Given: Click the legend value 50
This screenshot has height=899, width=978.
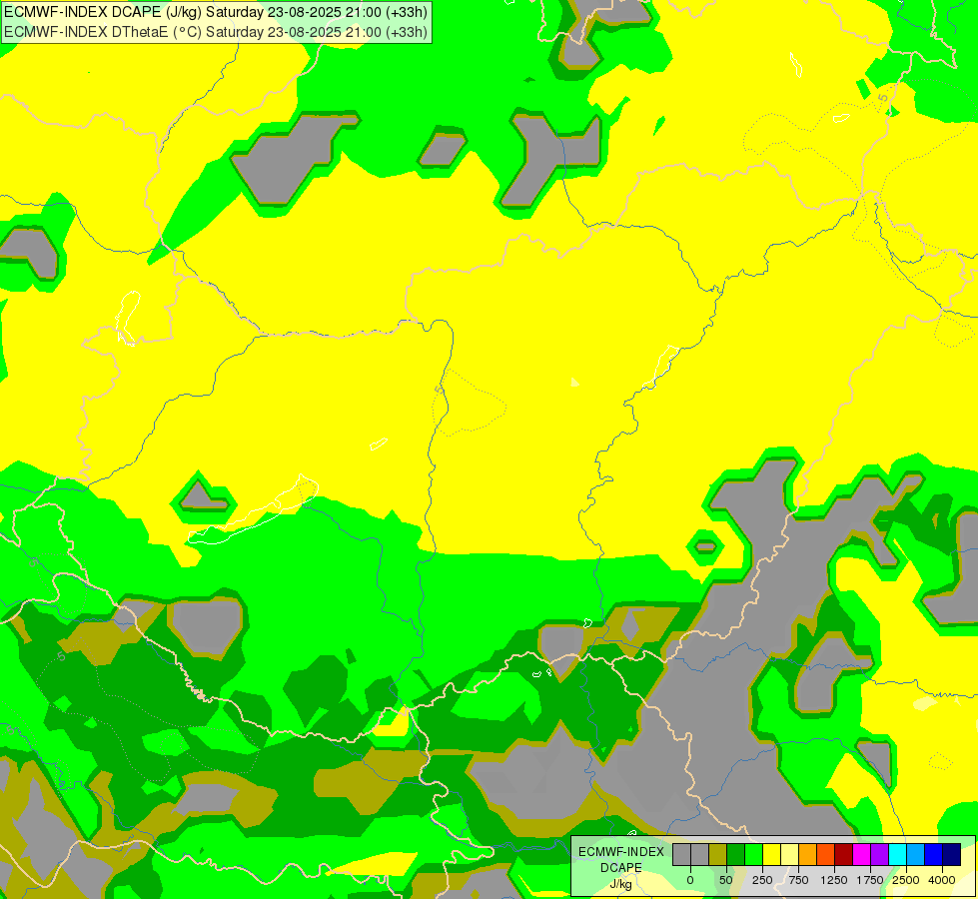Looking at the screenshot, I should 726,880.
